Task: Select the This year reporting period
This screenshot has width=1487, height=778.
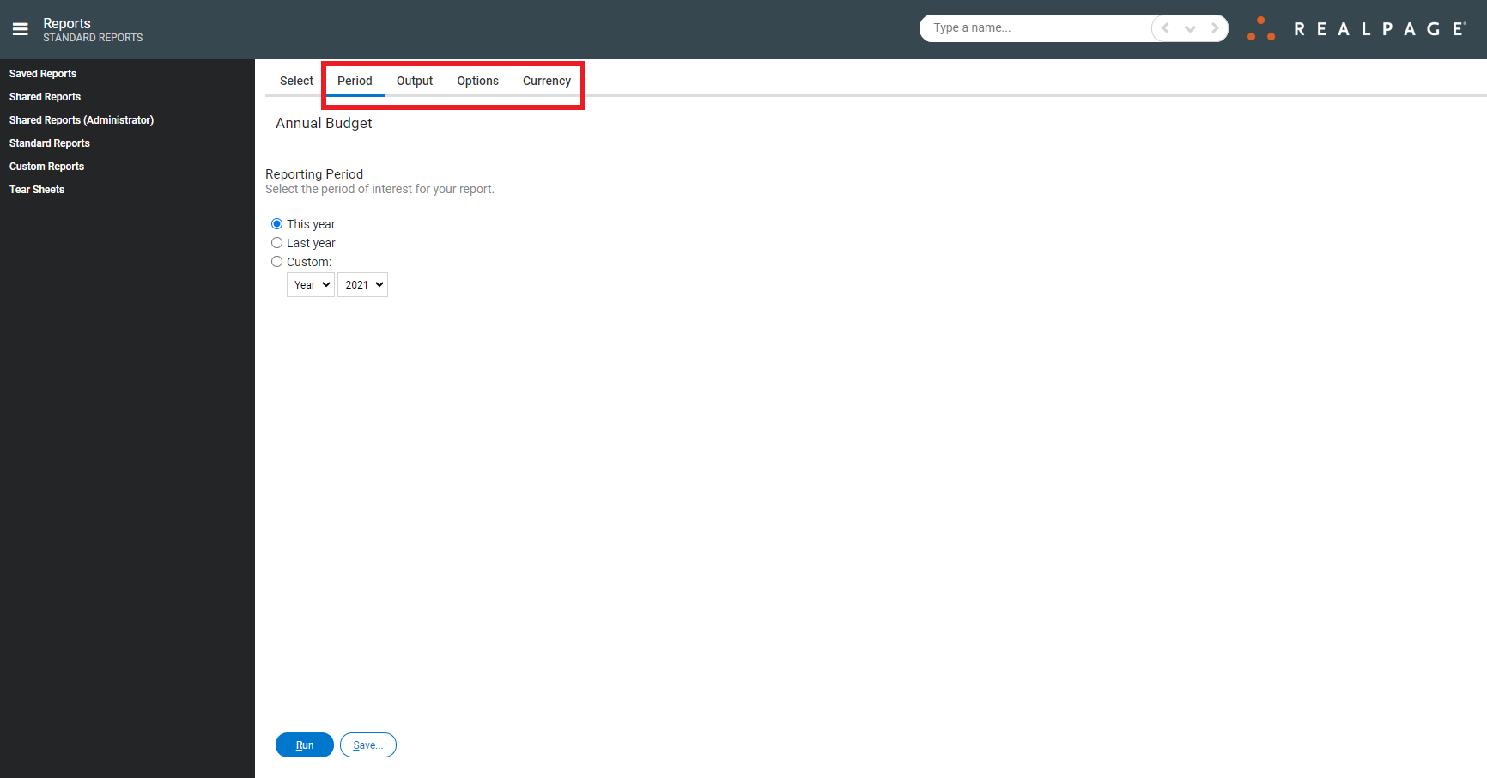Action: [x=276, y=223]
